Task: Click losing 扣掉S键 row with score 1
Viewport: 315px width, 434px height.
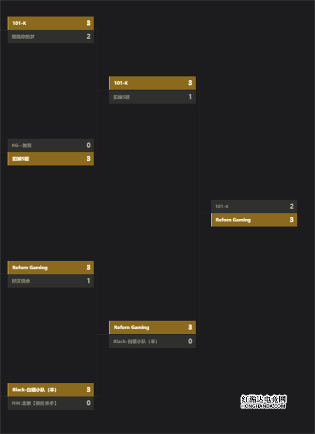Action: coord(152,97)
